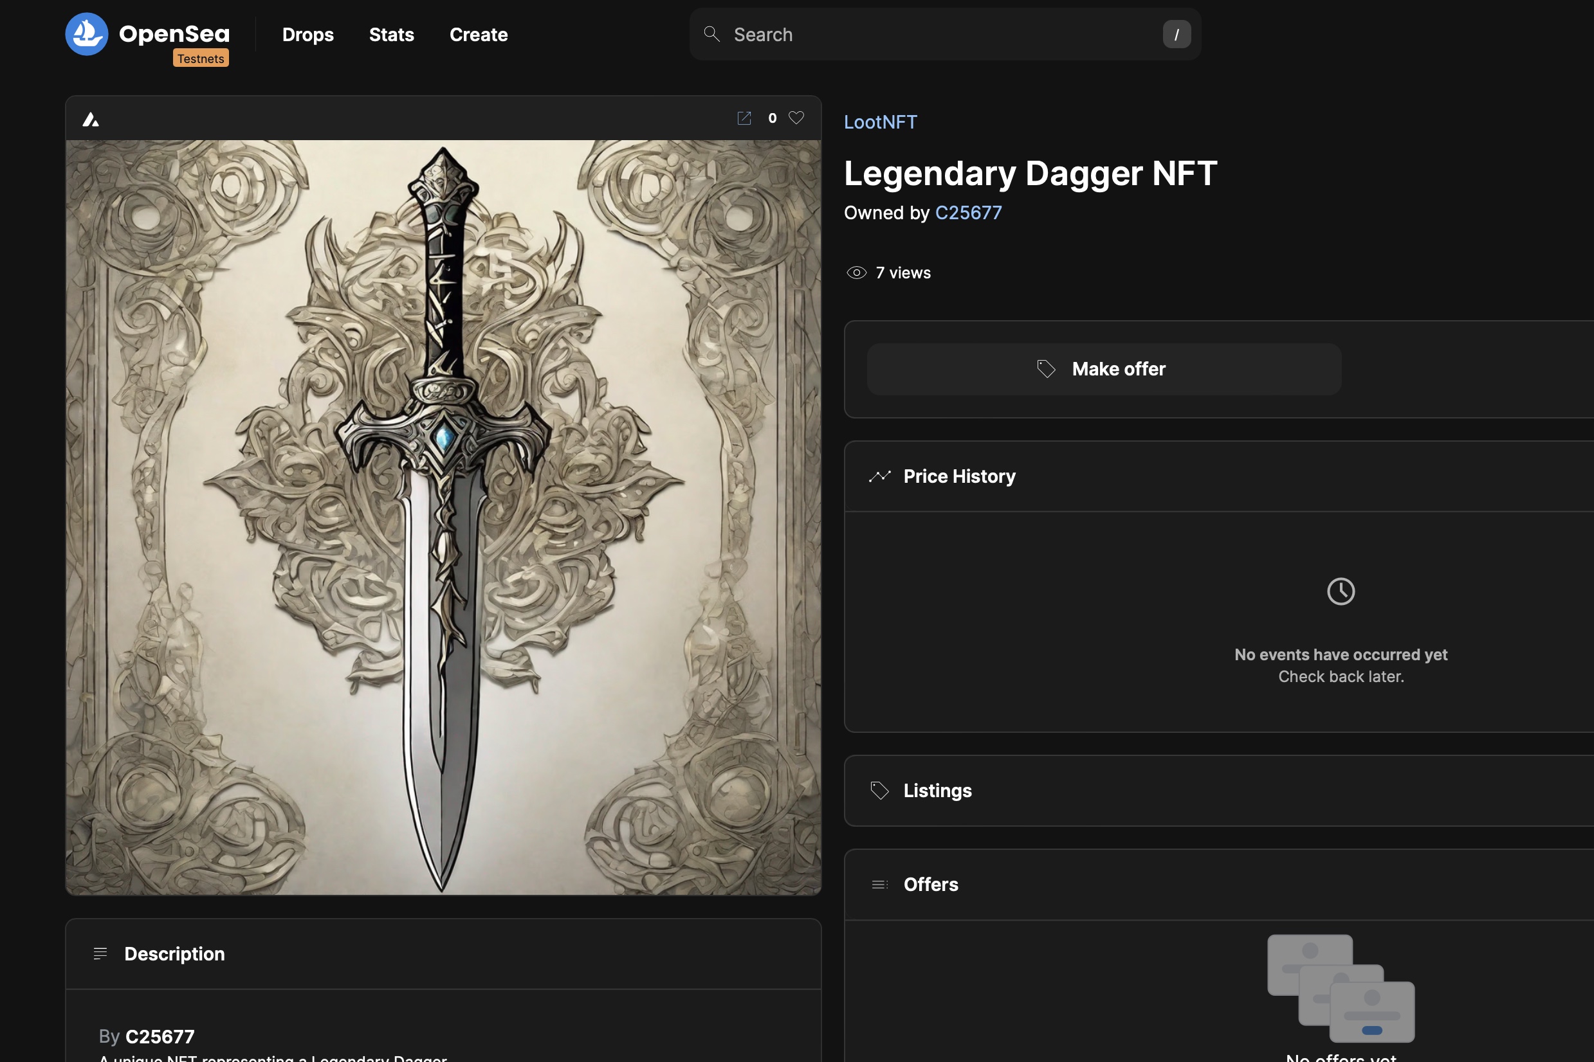The image size is (1594, 1062).
Task: Click the Testnets badge under logo
Action: (201, 59)
